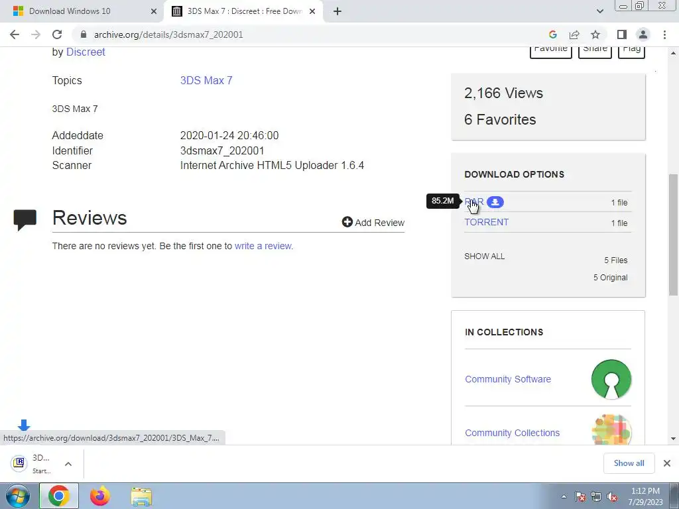Reload the archive.org page
The width and height of the screenshot is (679, 509).
(57, 34)
